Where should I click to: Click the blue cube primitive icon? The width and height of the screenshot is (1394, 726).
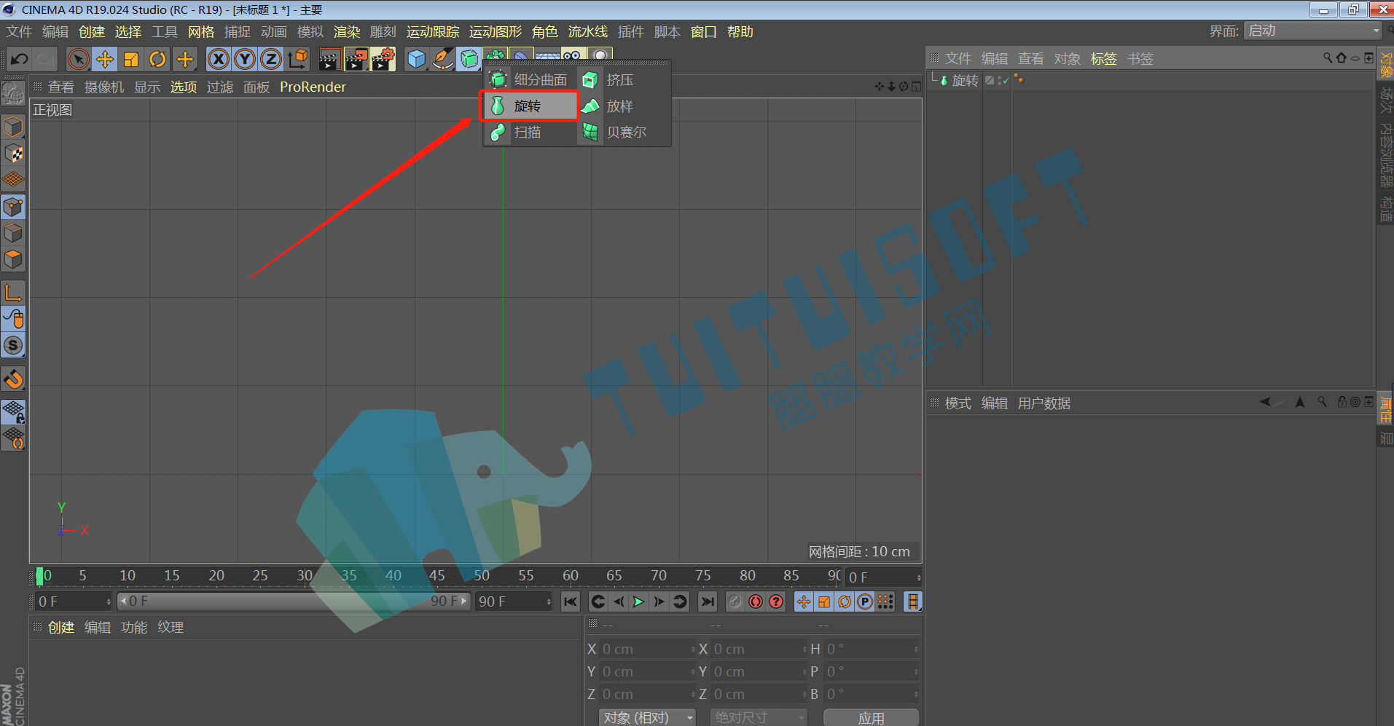416,59
